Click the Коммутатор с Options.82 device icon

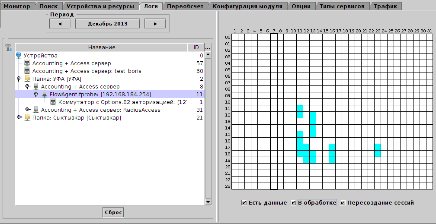point(53,102)
